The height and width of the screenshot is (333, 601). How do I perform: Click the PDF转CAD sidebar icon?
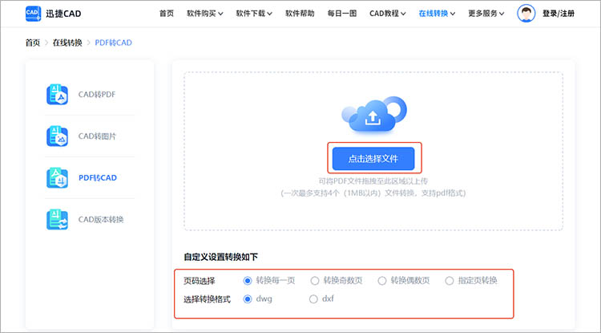[x=57, y=178]
